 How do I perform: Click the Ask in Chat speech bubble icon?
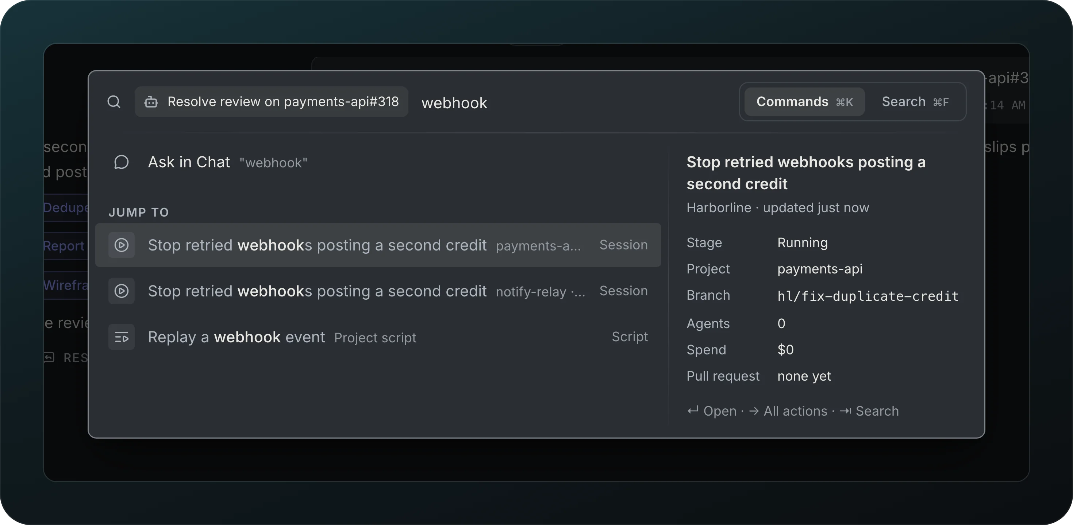click(121, 162)
